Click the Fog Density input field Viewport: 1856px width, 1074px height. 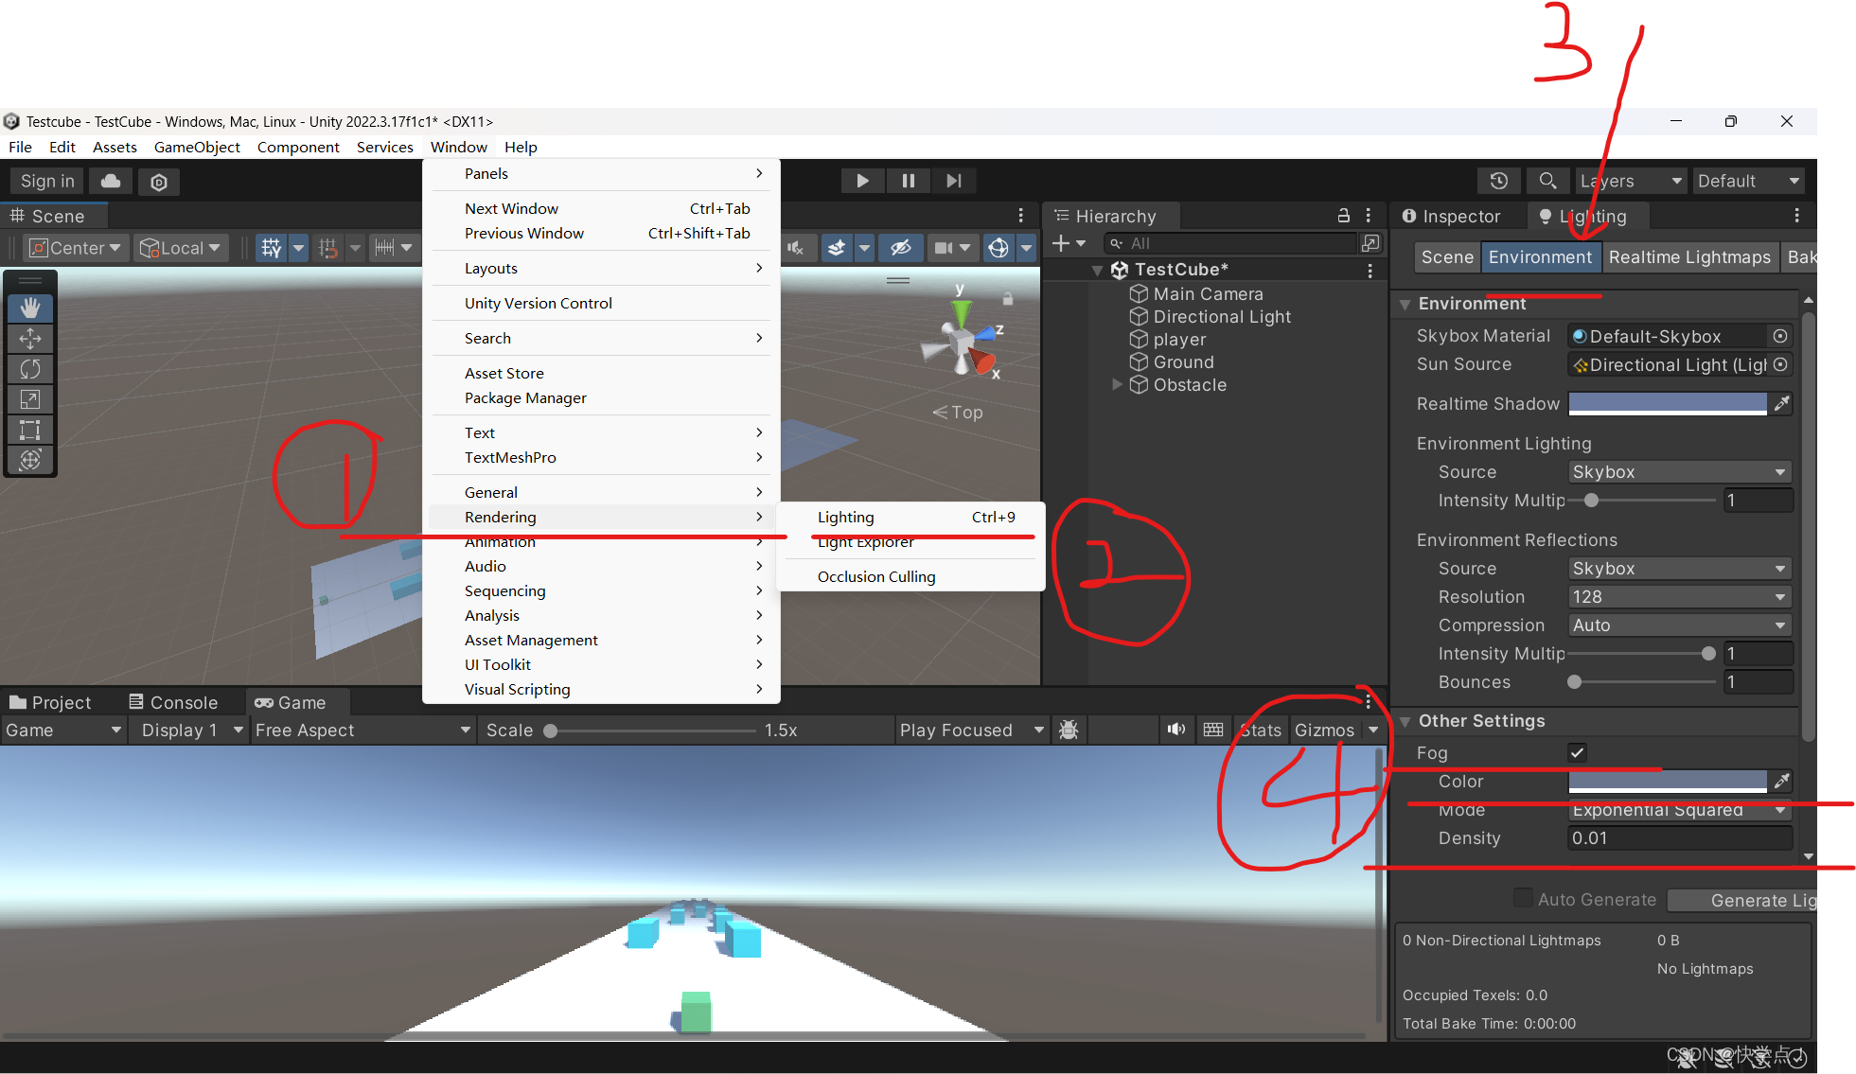coord(1679,838)
